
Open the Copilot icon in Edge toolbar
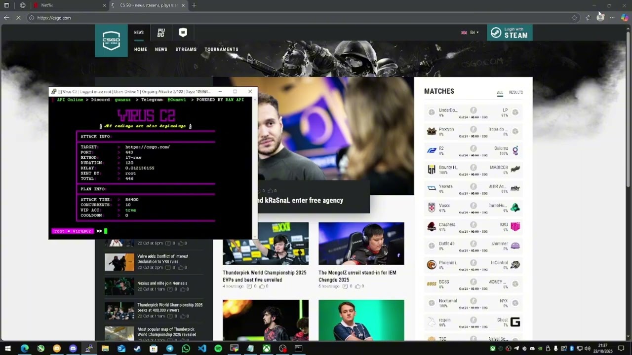pos(625,18)
